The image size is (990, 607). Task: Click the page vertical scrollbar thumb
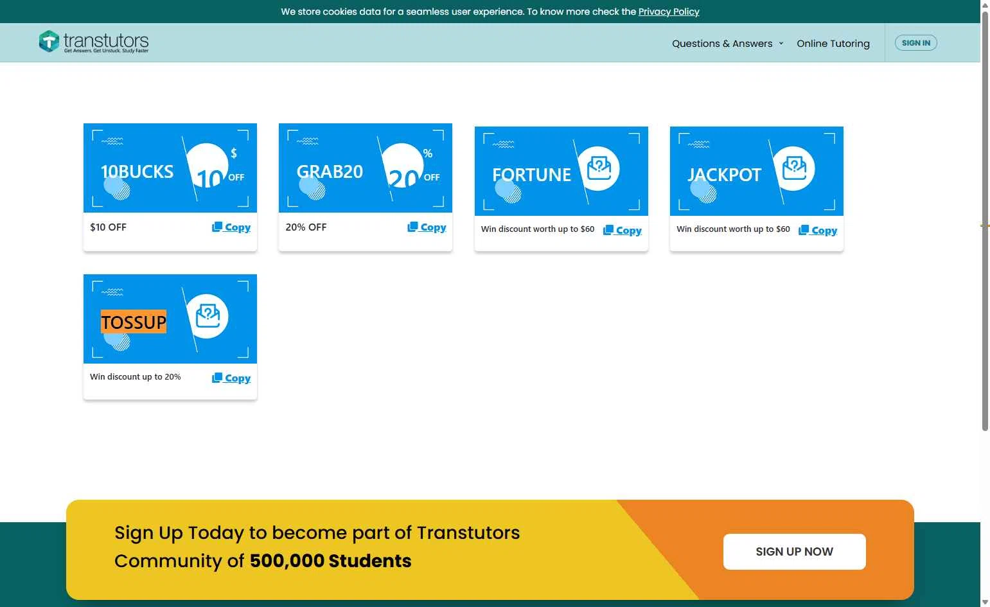tap(985, 220)
